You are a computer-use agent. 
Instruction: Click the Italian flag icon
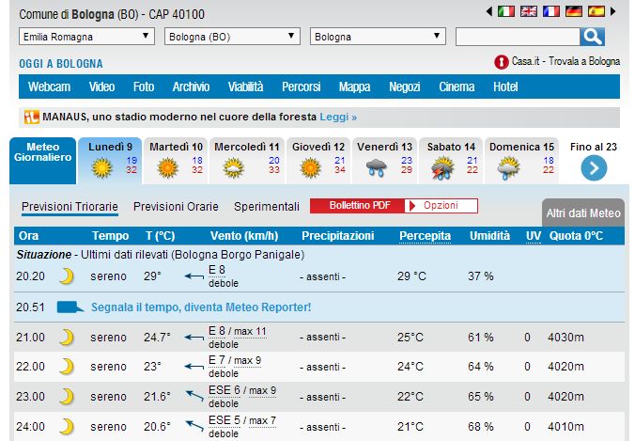tap(506, 12)
